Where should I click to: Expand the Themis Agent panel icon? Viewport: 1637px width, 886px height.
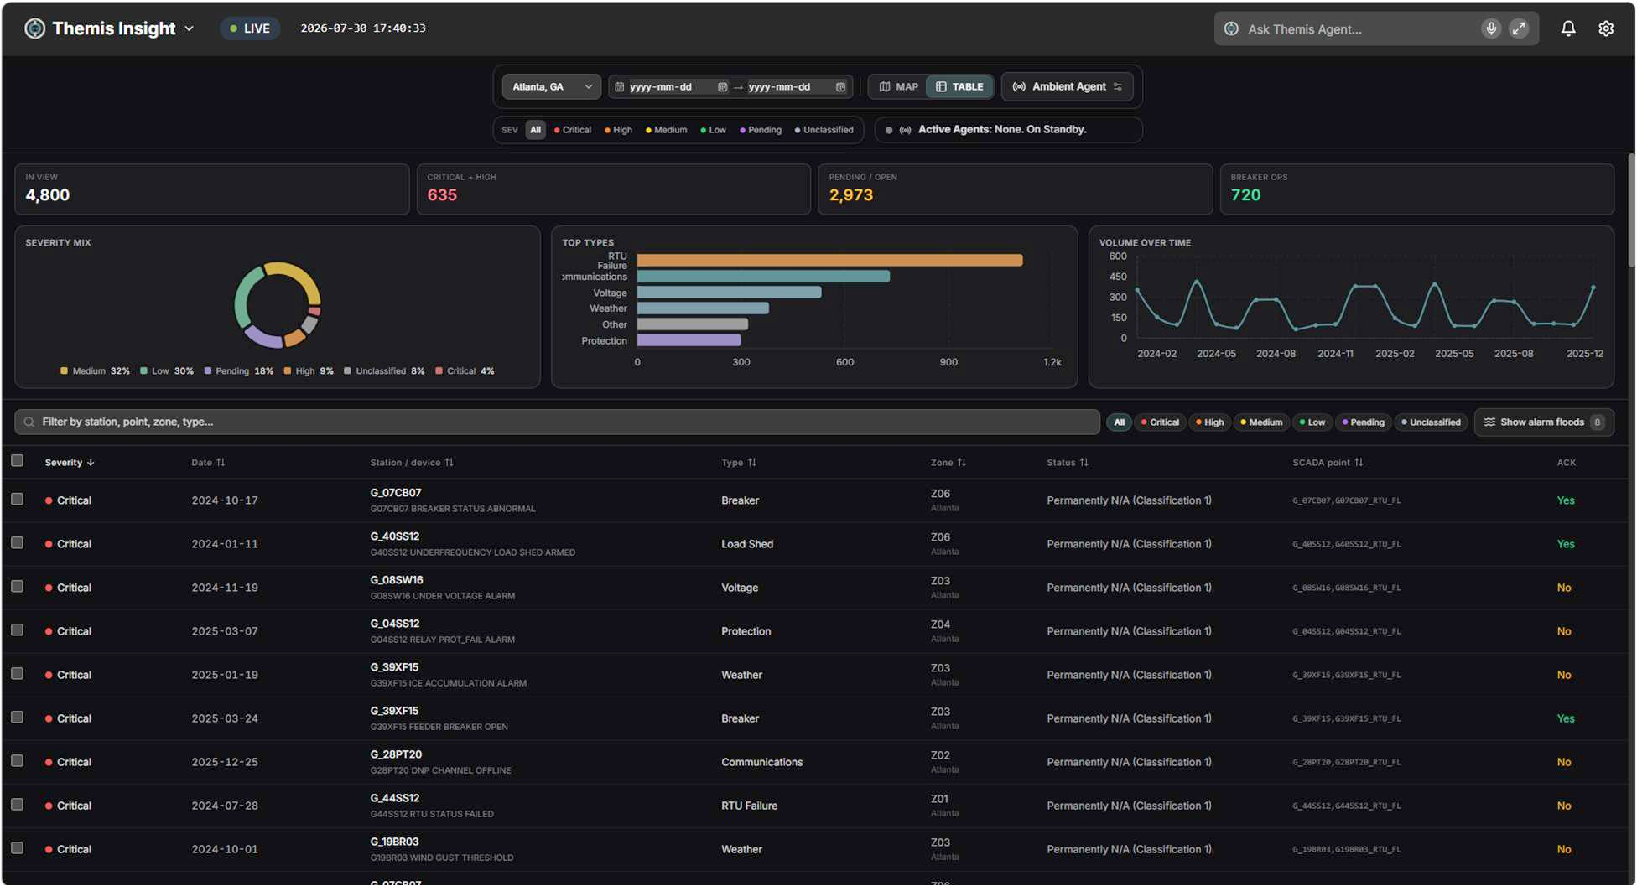pos(1519,28)
